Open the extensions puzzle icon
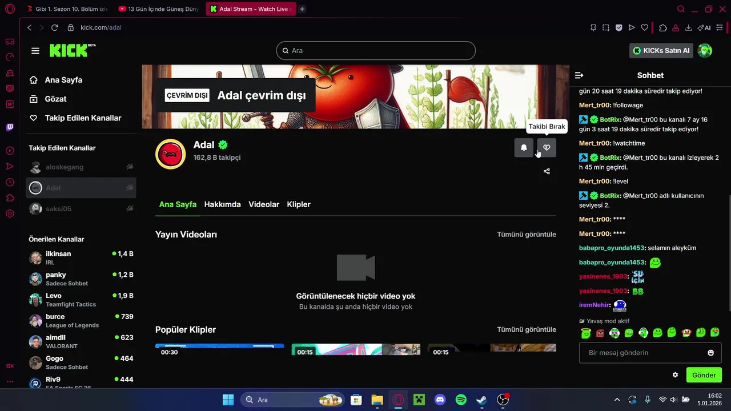 [663, 27]
